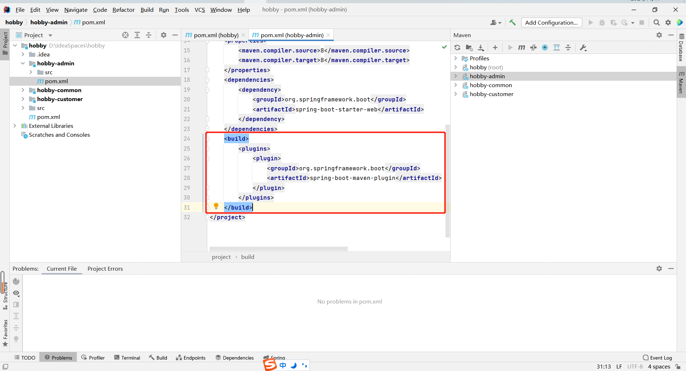Click the intention light bulb icon
Screen dimensions: 686x371
(216, 206)
